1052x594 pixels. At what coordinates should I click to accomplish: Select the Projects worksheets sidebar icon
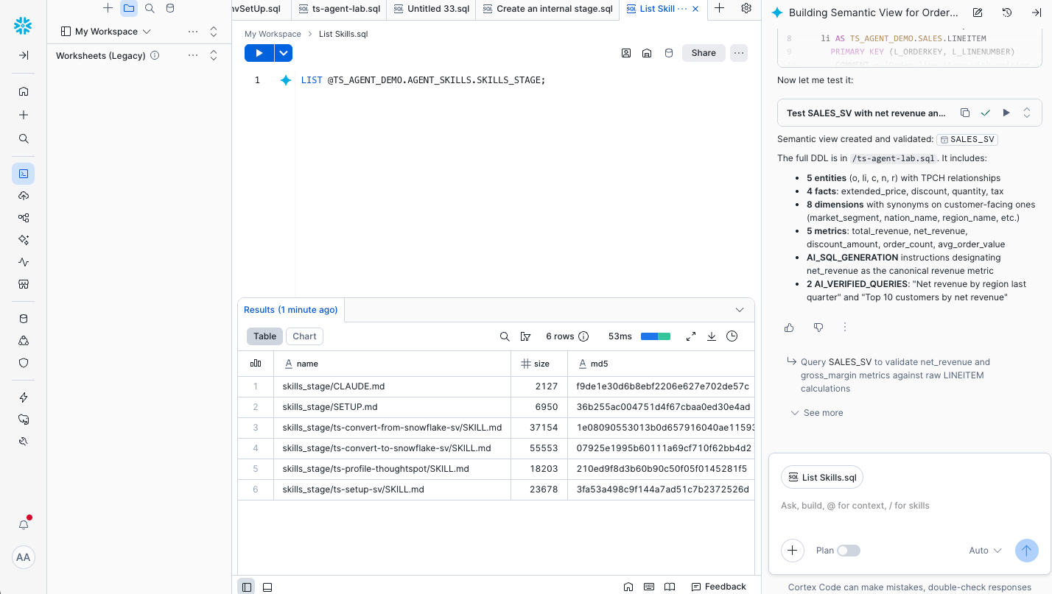24,174
